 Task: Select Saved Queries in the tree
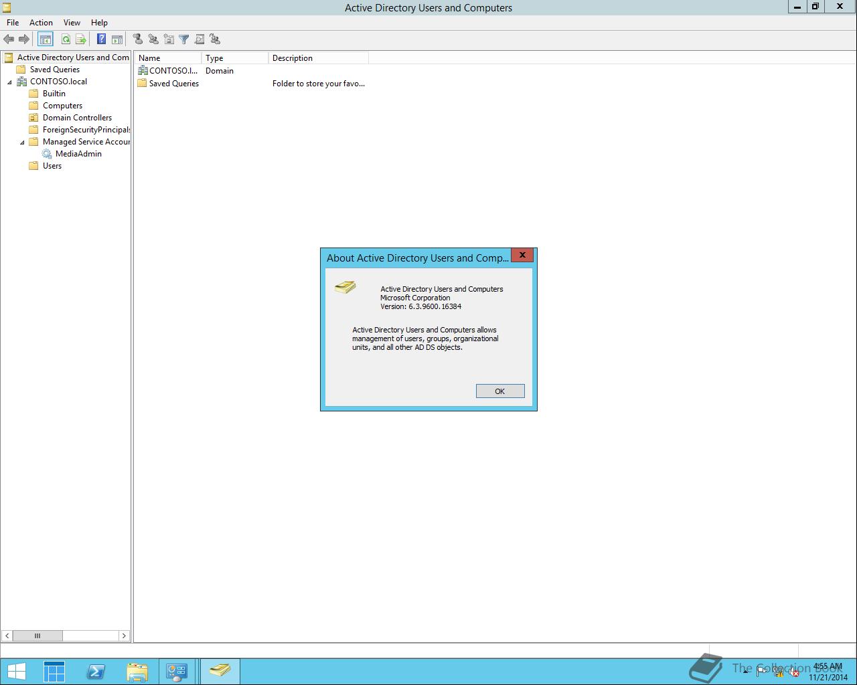coord(55,70)
